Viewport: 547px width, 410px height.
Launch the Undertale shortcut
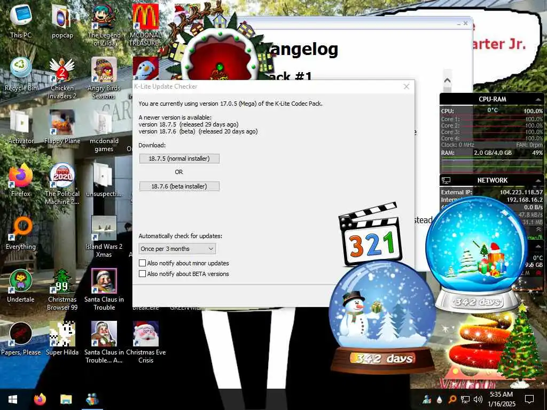point(21,286)
